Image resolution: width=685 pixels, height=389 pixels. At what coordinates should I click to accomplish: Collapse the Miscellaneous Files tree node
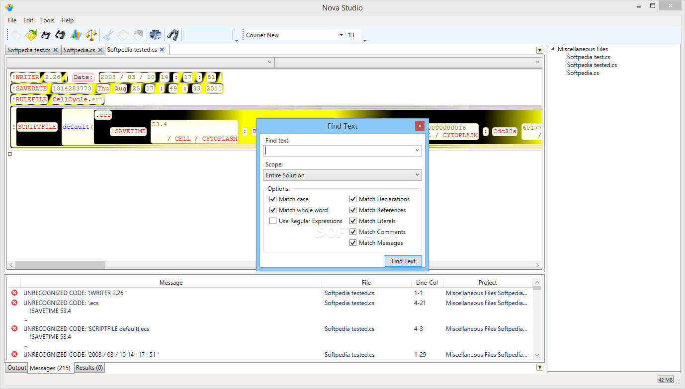pyautogui.click(x=552, y=49)
